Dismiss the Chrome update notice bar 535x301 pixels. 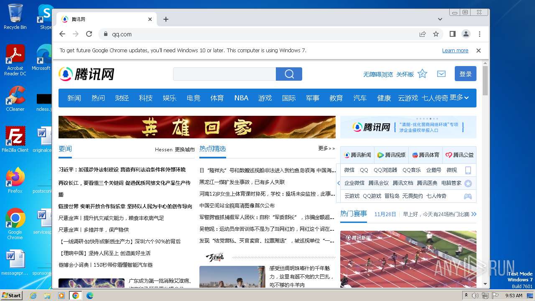point(479,51)
